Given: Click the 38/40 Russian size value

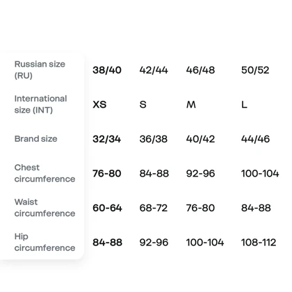Looking at the screenshot, I should tap(107, 70).
